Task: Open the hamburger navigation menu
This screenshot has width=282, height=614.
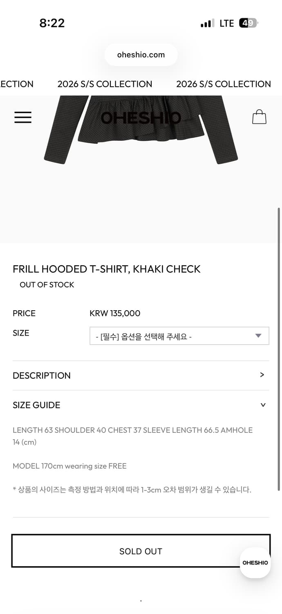Action: click(23, 117)
